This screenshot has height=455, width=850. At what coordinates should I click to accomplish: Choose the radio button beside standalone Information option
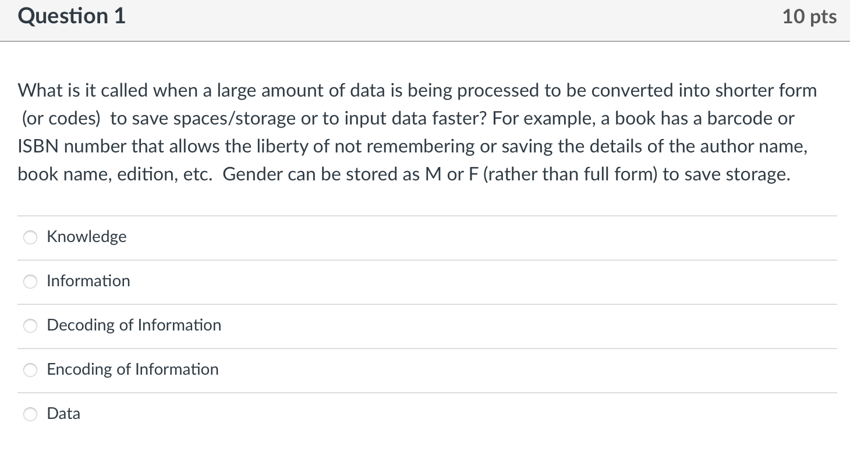(x=30, y=282)
